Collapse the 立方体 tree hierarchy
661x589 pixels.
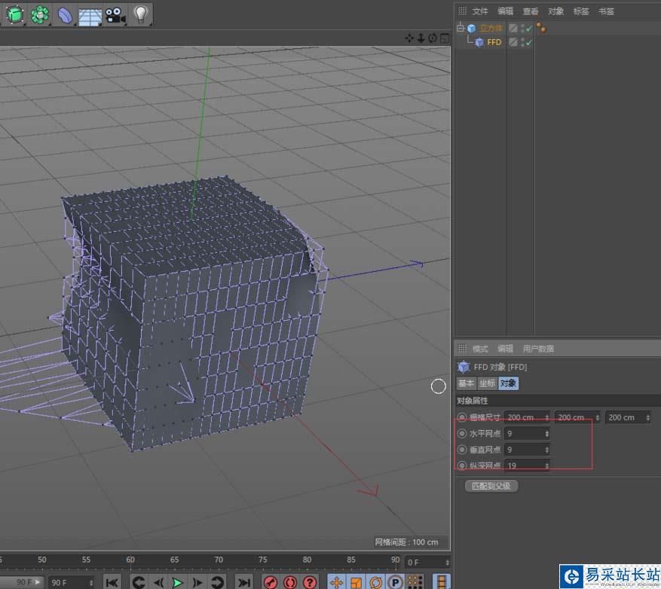point(461,29)
